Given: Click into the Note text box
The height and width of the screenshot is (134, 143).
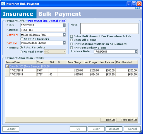Looking at the screenshot, I should (x=109, y=28).
